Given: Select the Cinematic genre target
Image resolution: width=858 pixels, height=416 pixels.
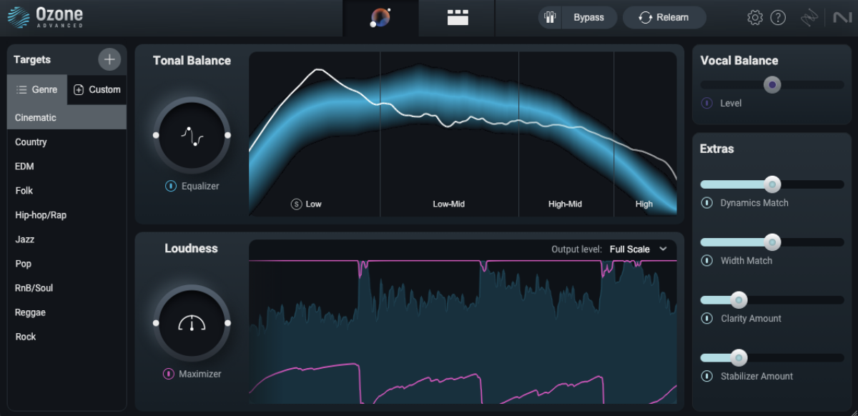Looking at the screenshot, I should click(x=66, y=117).
